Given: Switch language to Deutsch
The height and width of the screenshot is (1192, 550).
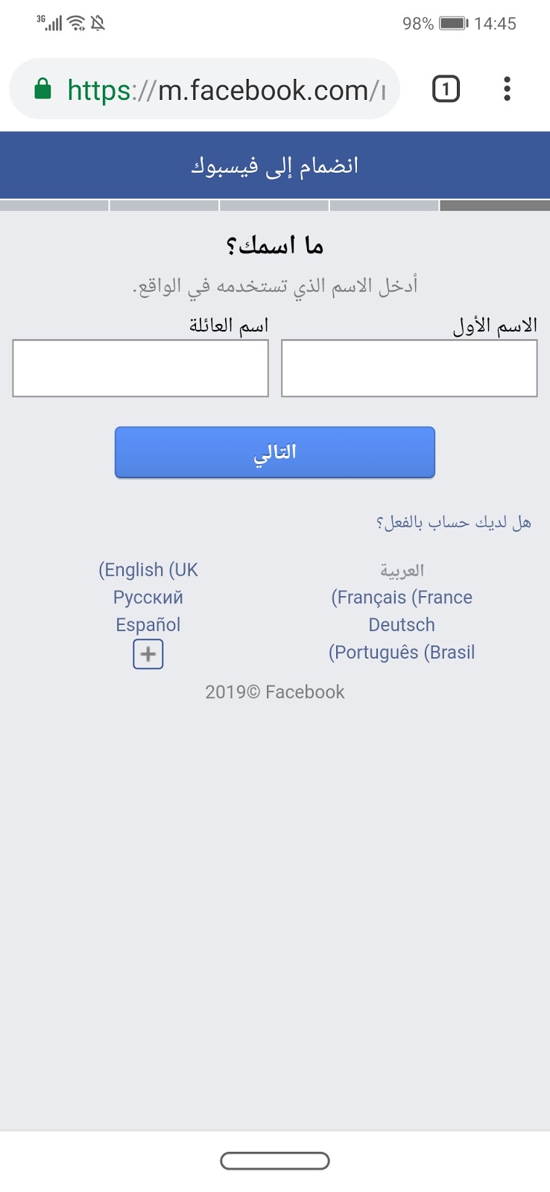Looking at the screenshot, I should point(402,625).
